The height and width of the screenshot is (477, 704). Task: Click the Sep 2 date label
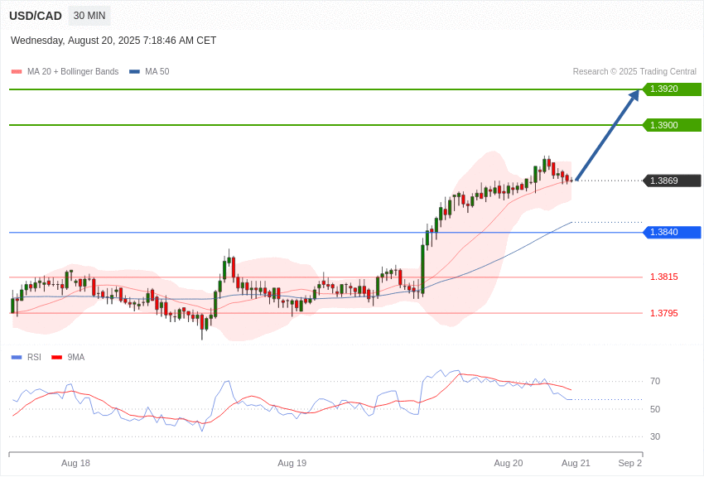[630, 463]
